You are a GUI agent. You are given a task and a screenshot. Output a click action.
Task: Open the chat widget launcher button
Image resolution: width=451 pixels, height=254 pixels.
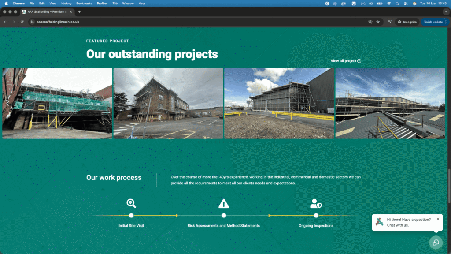(x=436, y=243)
